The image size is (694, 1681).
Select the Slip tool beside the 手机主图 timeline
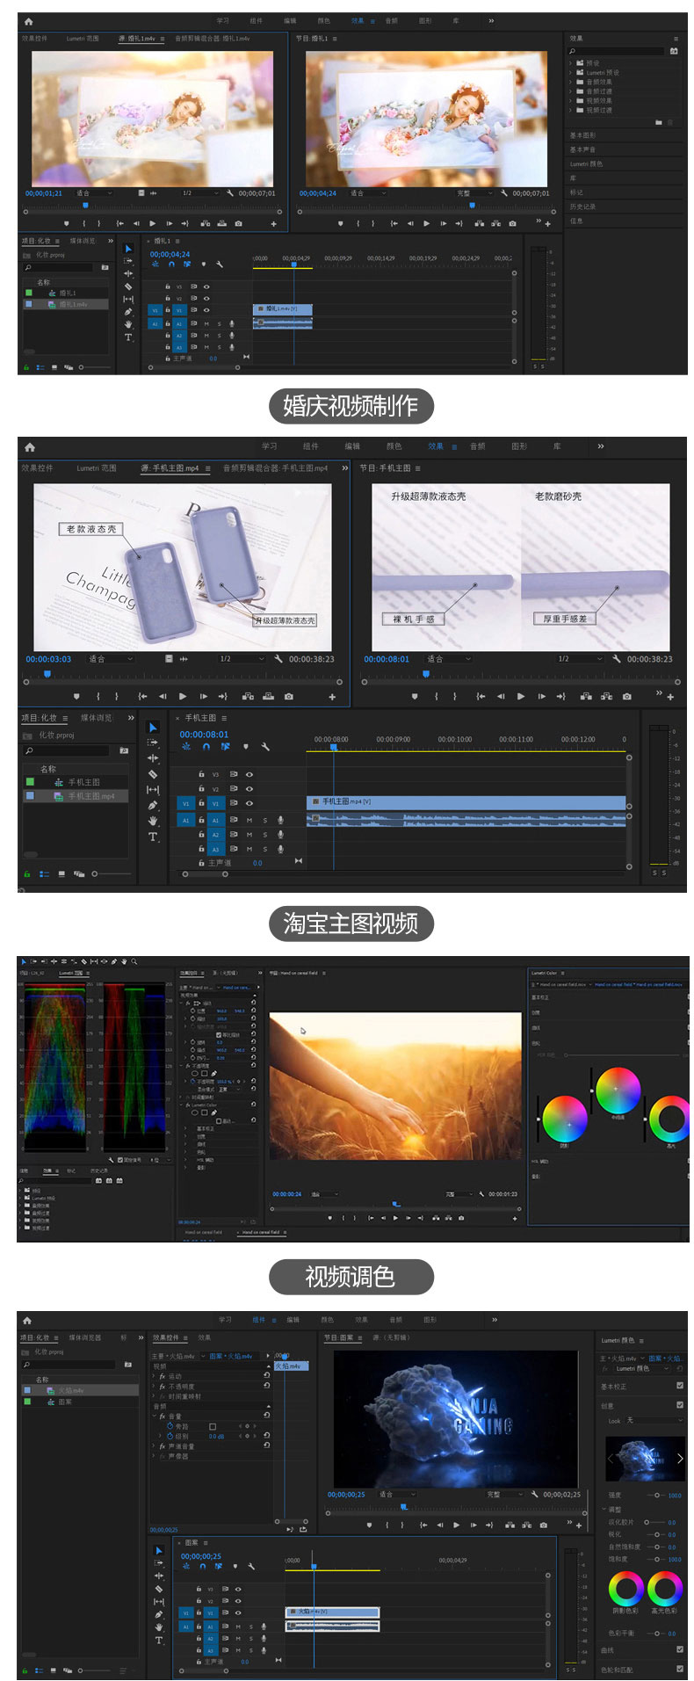tap(153, 790)
